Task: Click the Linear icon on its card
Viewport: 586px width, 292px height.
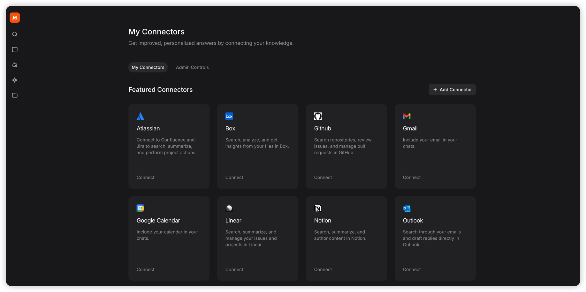Action: pyautogui.click(x=229, y=208)
